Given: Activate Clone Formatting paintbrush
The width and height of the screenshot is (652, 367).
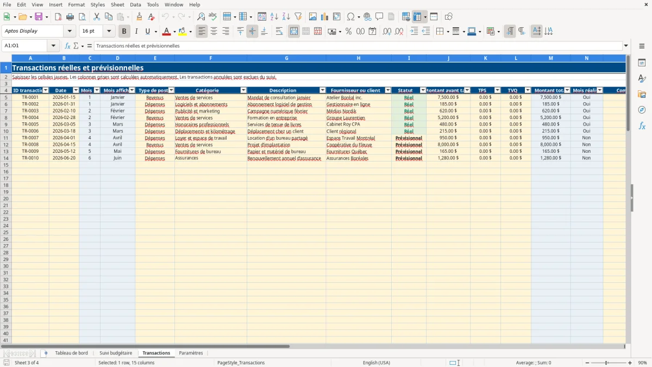Looking at the screenshot, I should click(139, 17).
